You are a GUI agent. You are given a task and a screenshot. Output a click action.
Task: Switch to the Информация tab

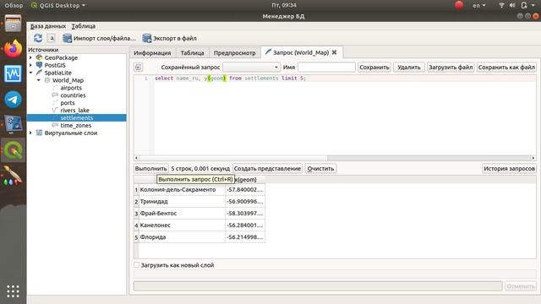click(x=152, y=52)
